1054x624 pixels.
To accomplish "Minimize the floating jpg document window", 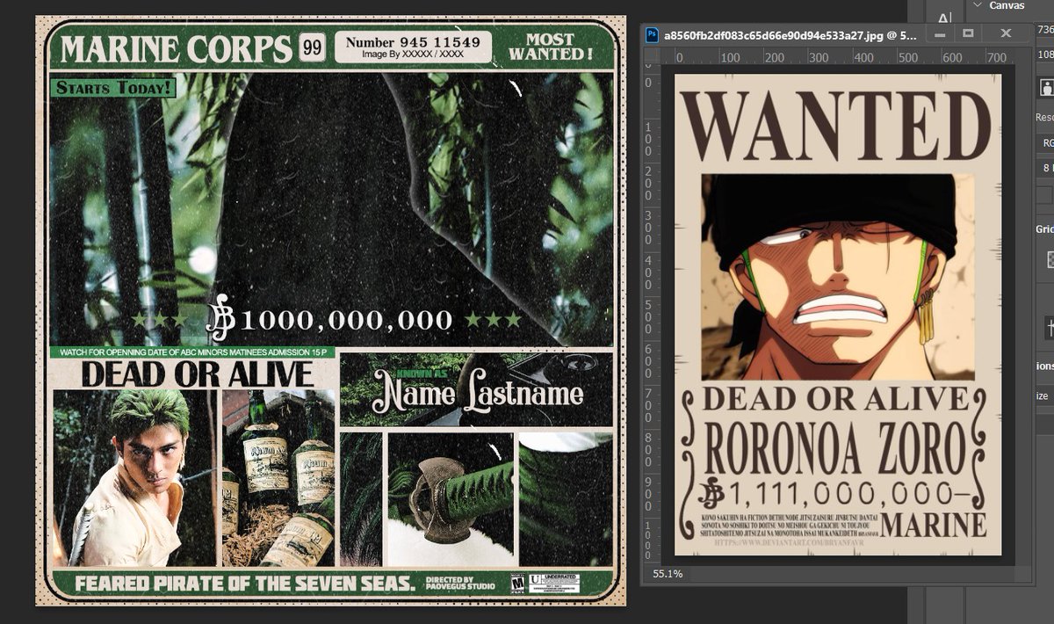I will (941, 34).
